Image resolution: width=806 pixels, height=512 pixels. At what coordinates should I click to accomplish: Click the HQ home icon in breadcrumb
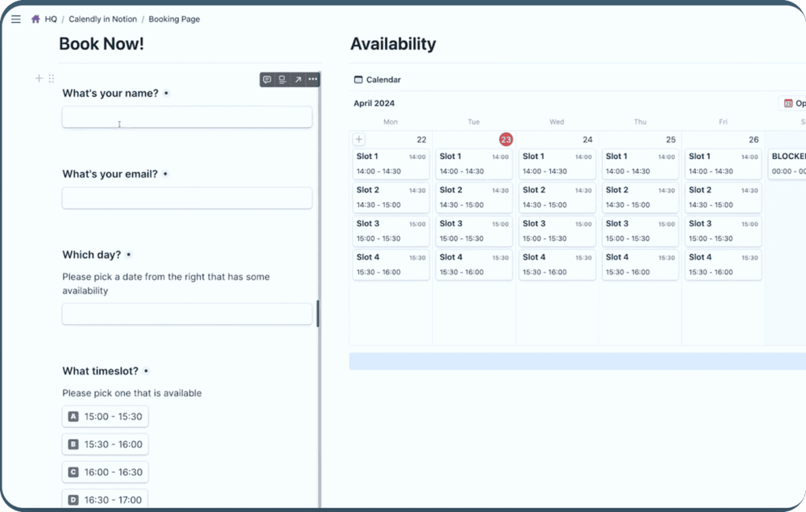pyautogui.click(x=35, y=19)
